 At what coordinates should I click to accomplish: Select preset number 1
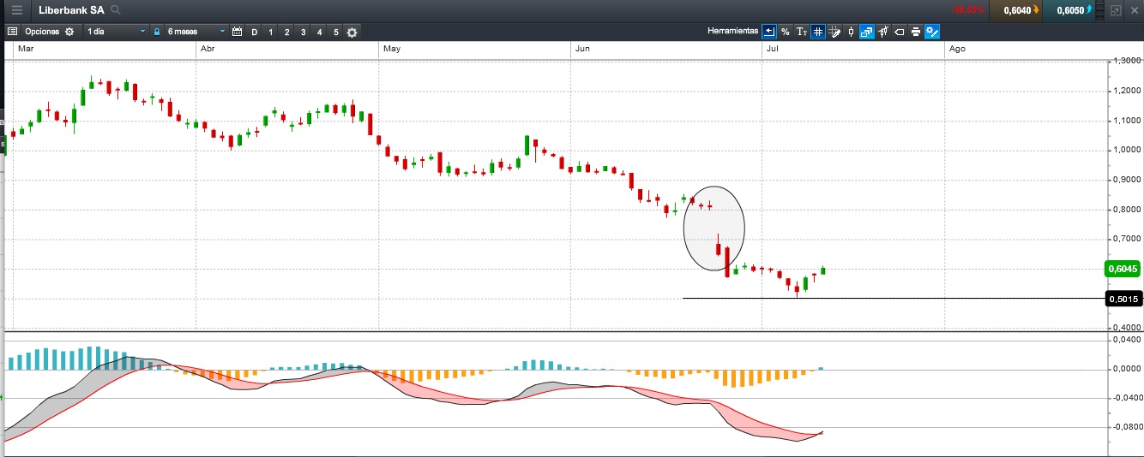click(x=270, y=32)
